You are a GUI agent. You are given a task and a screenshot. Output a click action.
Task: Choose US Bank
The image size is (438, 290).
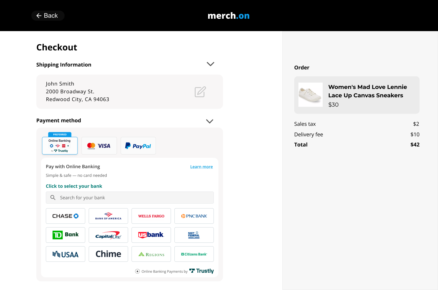click(x=151, y=235)
